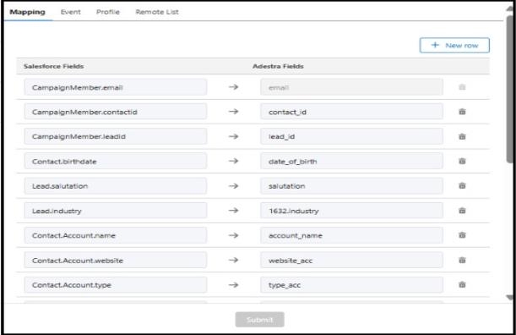The image size is (516, 335).
Task: Add a New row to mapping
Action: [x=454, y=45]
